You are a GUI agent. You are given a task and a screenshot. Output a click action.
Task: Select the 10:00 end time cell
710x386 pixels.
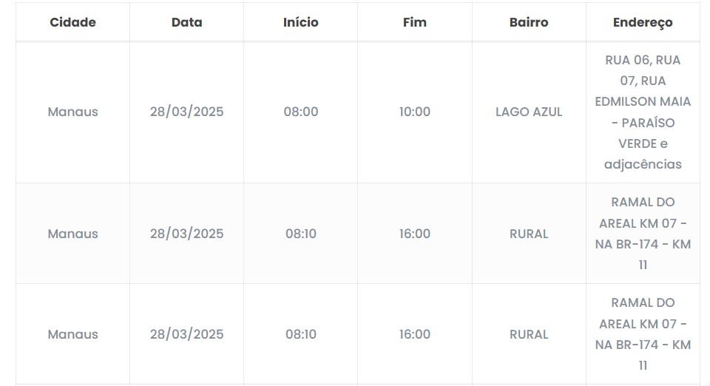point(415,112)
